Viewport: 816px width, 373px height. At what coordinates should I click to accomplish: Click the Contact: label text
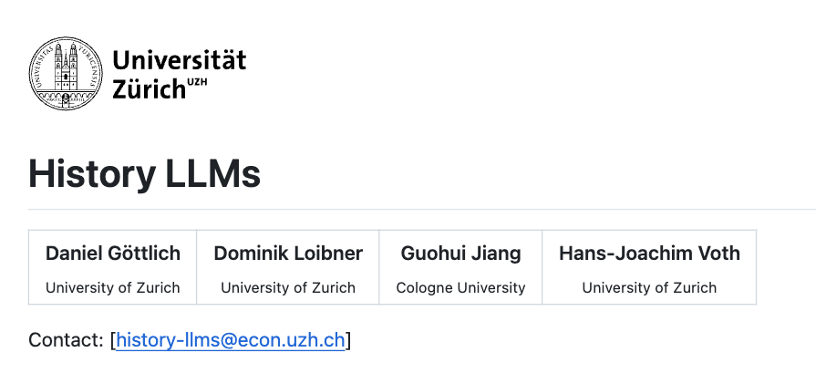[66, 340]
